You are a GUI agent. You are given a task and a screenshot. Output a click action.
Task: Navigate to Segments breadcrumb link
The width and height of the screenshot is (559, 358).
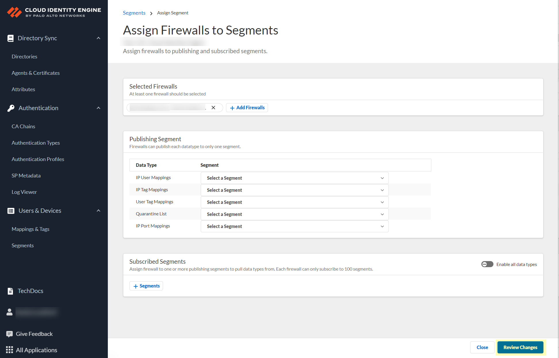click(134, 13)
